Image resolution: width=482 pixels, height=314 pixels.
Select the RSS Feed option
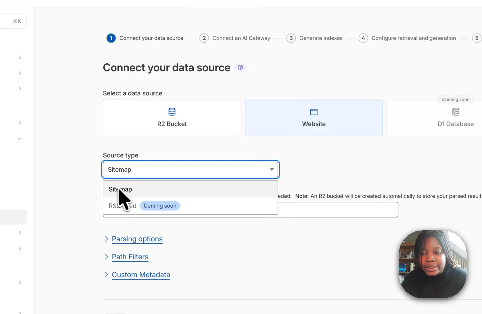click(x=122, y=206)
